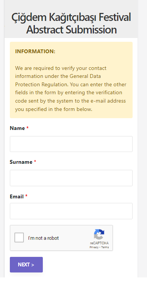Screen dimensions: 147x285
Task: Click the Email field label
Action: [x=17, y=196]
